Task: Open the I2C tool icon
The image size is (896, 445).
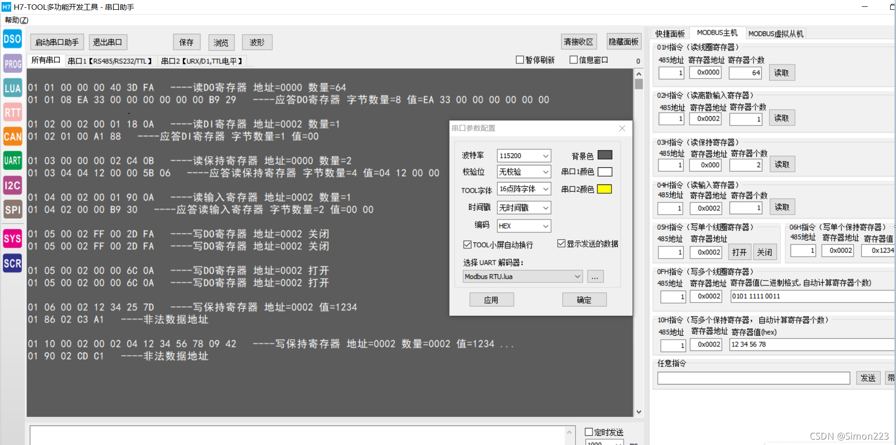Action: (12, 185)
